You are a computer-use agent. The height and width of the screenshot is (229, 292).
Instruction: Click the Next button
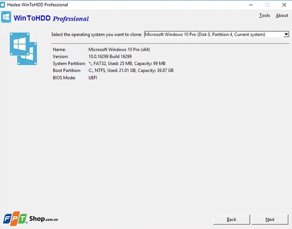pos(270,219)
